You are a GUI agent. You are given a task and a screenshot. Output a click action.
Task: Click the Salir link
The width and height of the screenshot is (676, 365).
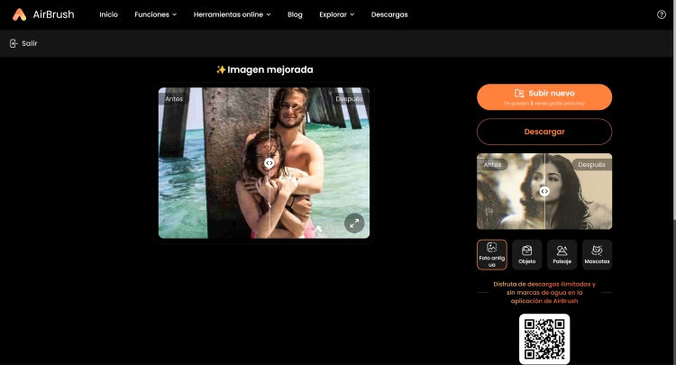(30, 43)
